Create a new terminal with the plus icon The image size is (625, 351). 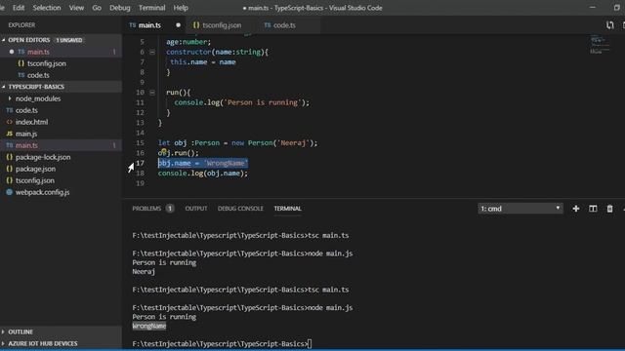(x=575, y=209)
